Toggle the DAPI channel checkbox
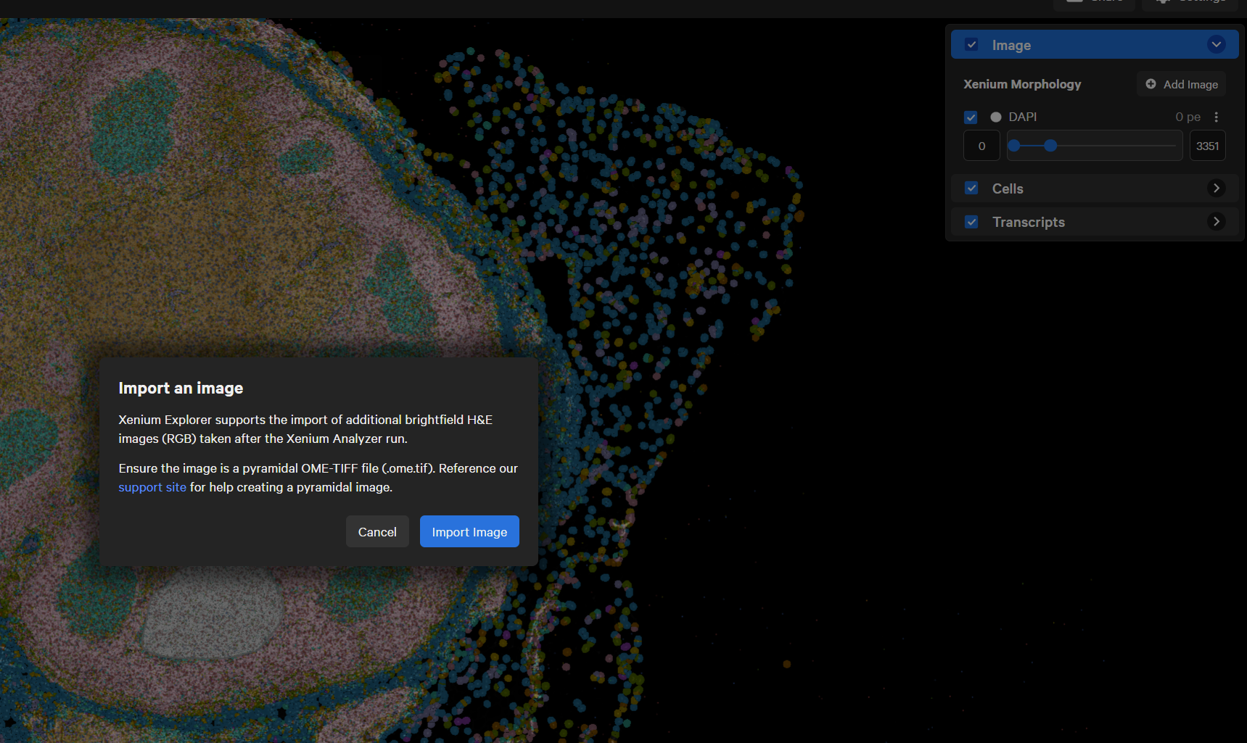The width and height of the screenshot is (1247, 743). point(971,117)
